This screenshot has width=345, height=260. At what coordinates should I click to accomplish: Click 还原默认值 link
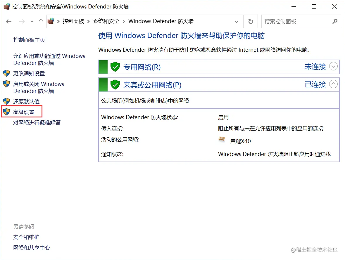tap(26, 102)
